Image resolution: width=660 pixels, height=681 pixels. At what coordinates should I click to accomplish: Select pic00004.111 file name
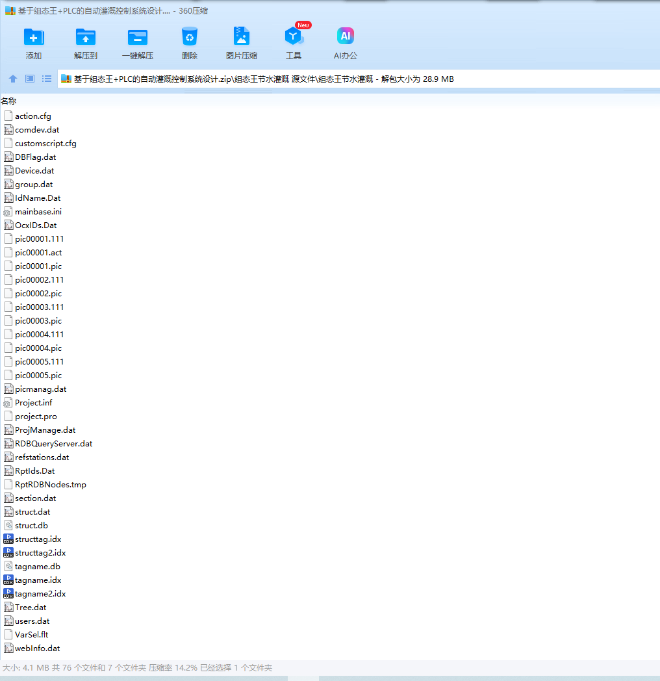[40, 335]
